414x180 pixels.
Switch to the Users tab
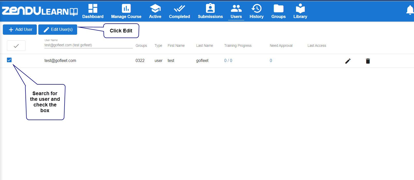coord(236,12)
